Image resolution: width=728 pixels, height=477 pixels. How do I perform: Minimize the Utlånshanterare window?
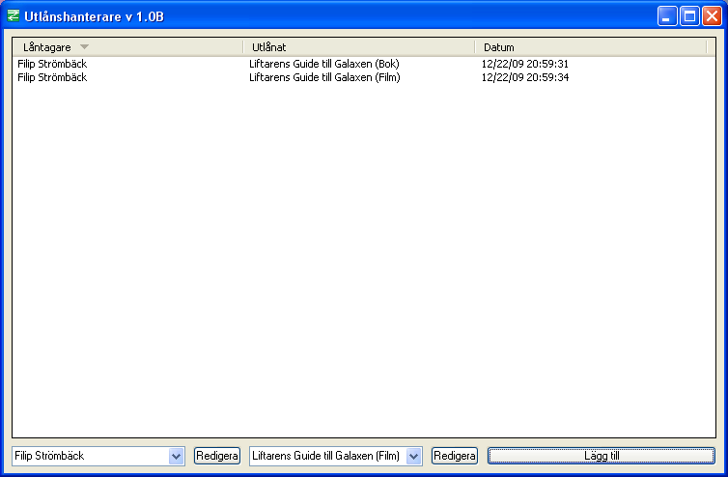pos(668,15)
